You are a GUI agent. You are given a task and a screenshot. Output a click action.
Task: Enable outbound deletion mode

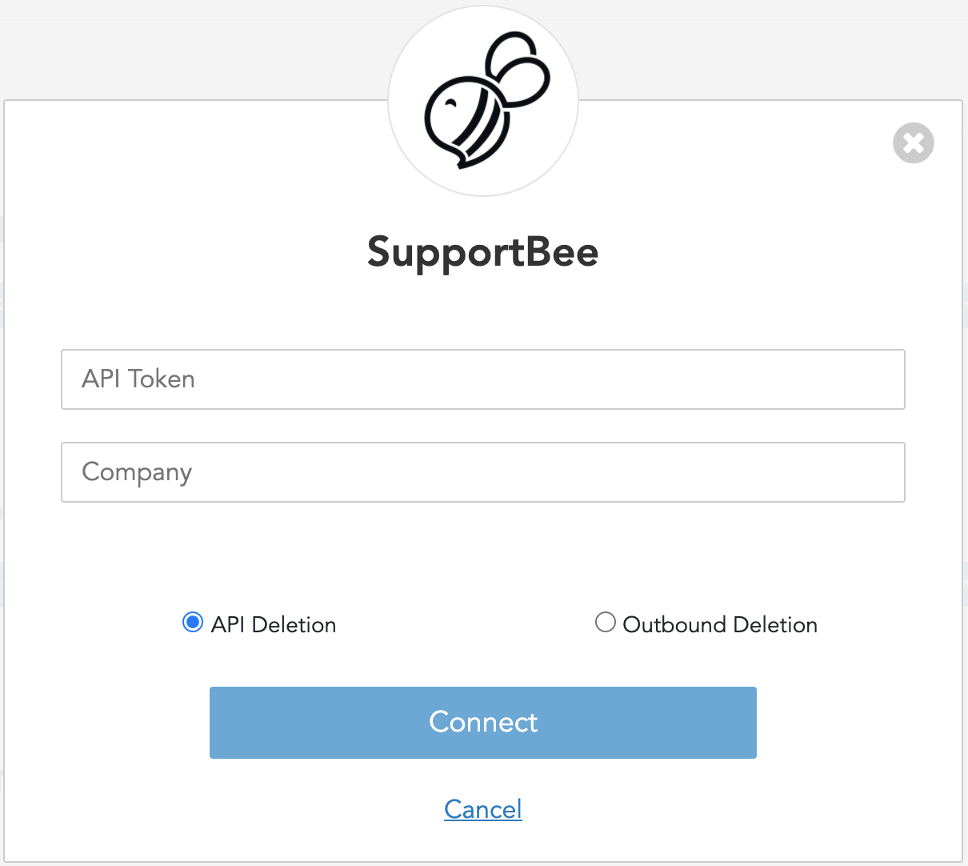click(x=606, y=622)
